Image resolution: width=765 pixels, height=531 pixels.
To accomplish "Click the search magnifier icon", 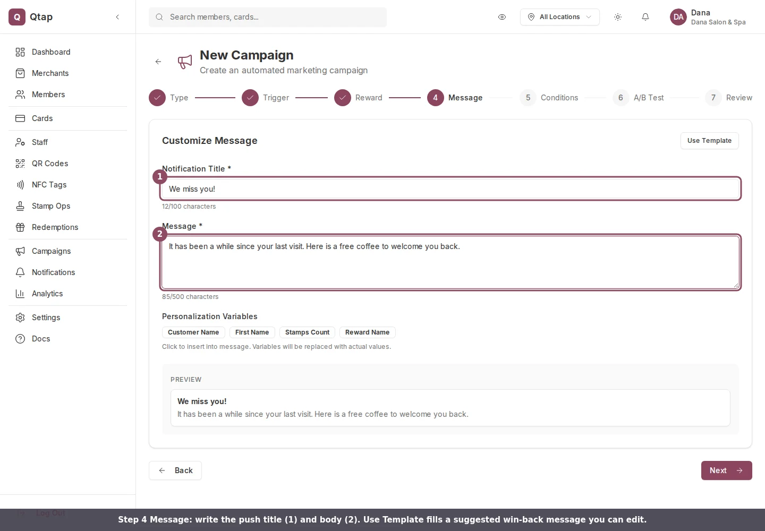I will point(159,17).
